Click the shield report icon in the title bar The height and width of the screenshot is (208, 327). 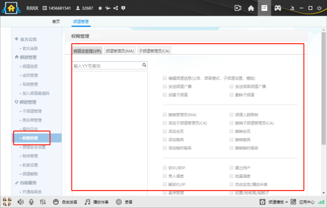coord(123,8)
